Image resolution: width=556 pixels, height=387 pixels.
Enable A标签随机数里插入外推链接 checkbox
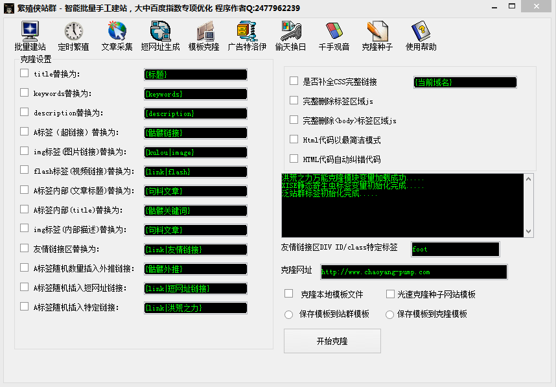click(25, 268)
